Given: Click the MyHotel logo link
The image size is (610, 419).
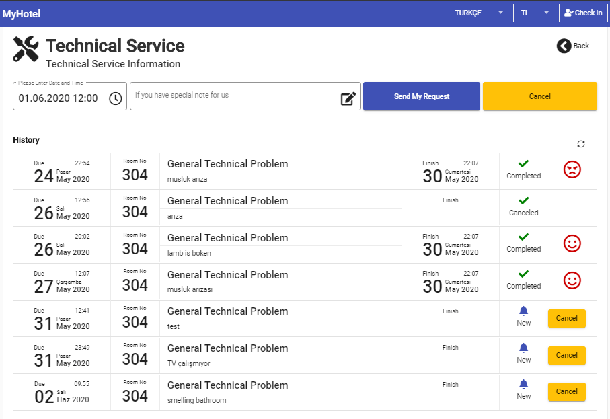Looking at the screenshot, I should click(x=22, y=13).
